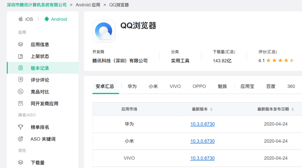Click the green Android robot icon
Viewport: 302px width, 168px height.
[47, 19]
